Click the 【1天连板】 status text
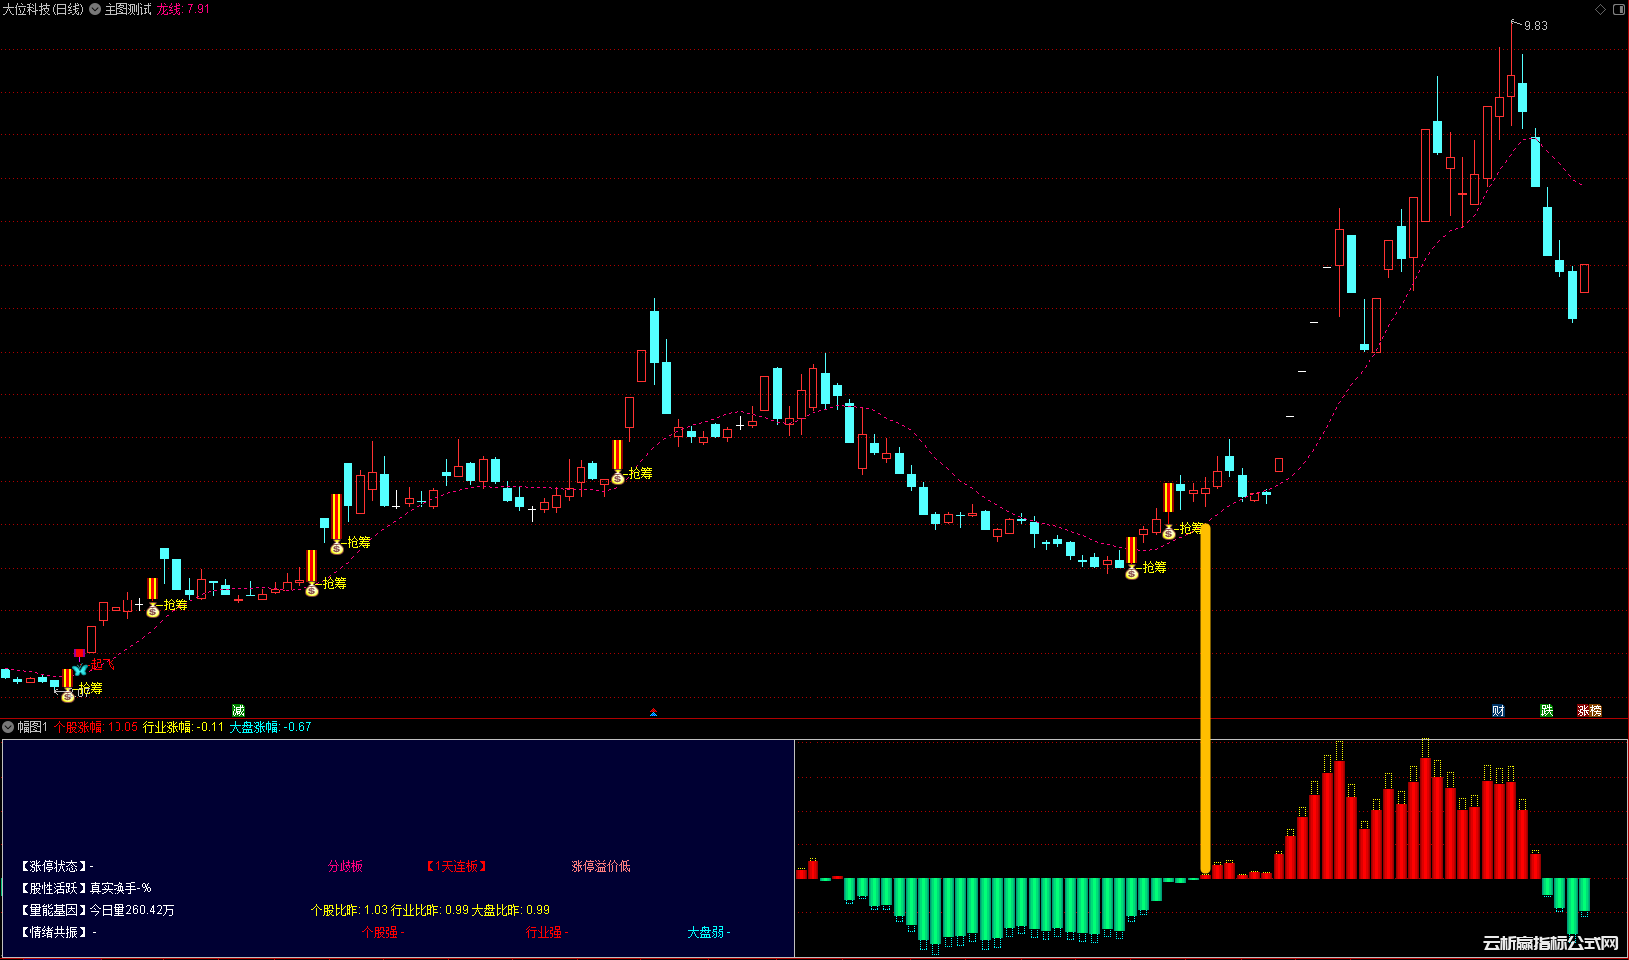 [x=457, y=866]
